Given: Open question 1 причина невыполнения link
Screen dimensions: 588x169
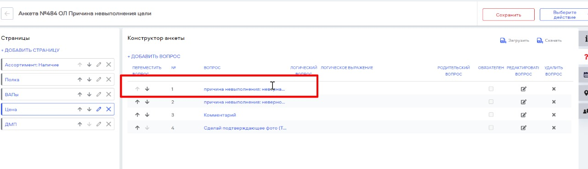Looking at the screenshot, I should pyautogui.click(x=244, y=89).
